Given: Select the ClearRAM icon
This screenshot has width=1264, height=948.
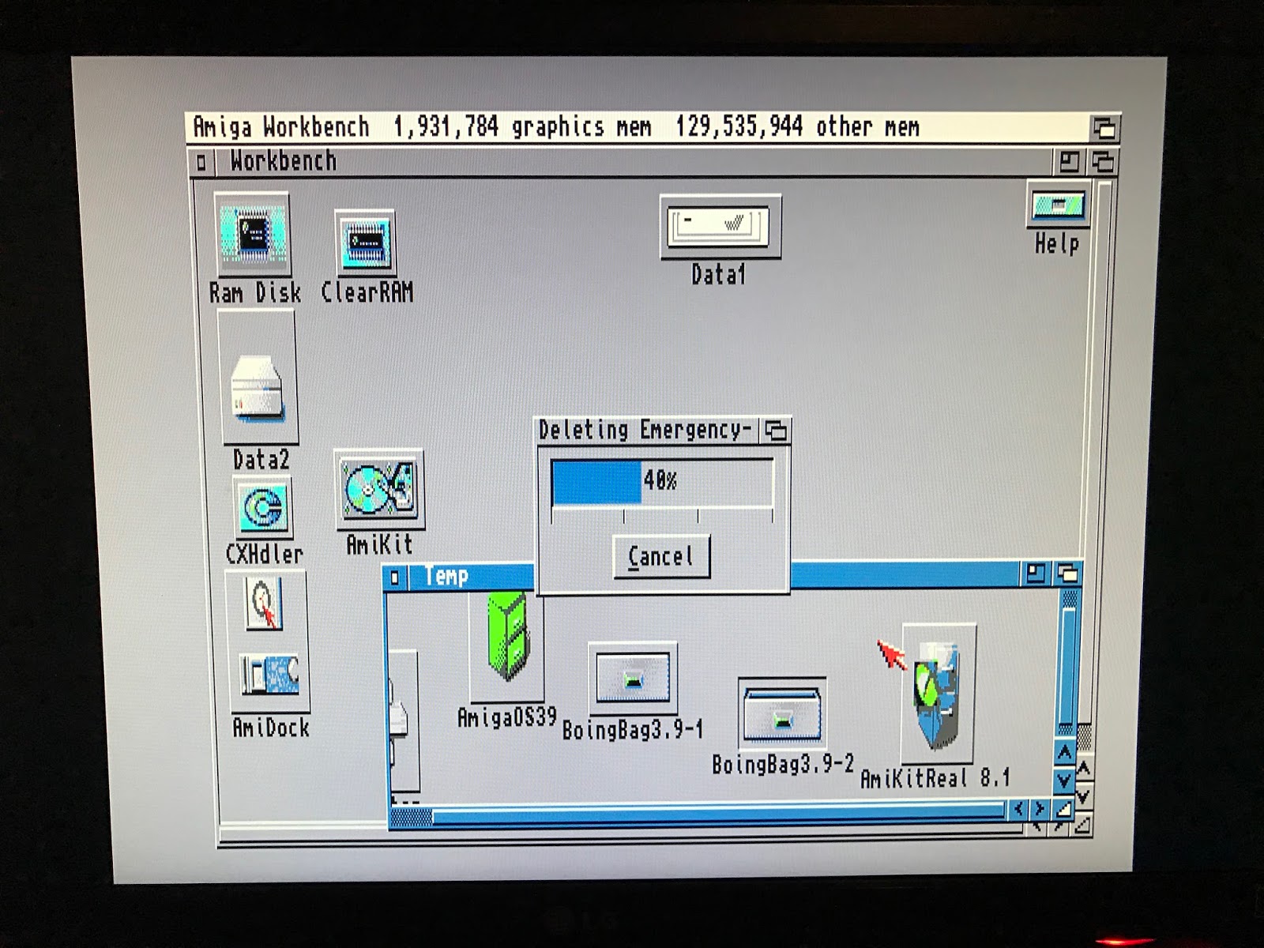Looking at the screenshot, I should (x=364, y=243).
